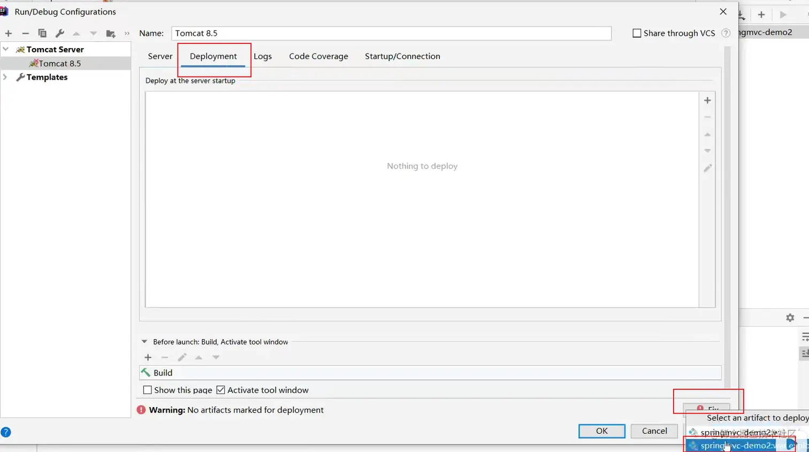Remove the Before launch task
This screenshot has width=809, height=452.
pos(165,357)
